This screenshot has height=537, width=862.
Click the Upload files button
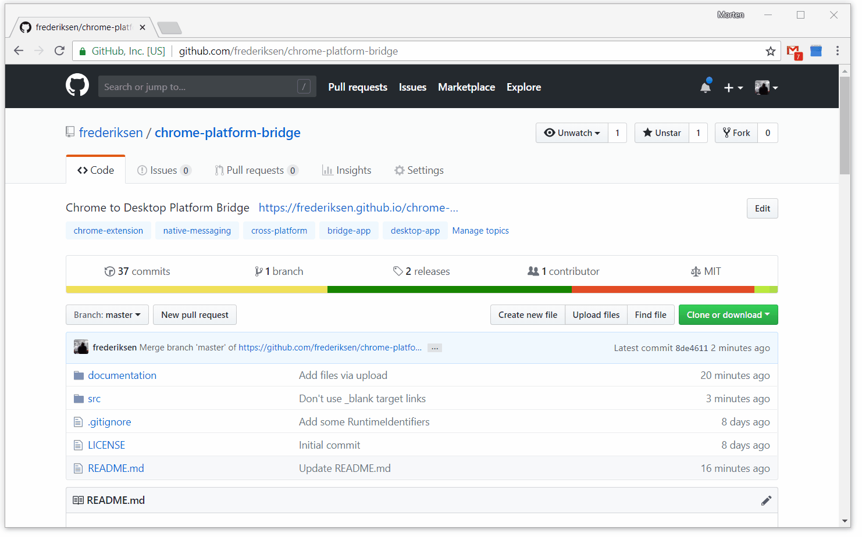click(596, 315)
